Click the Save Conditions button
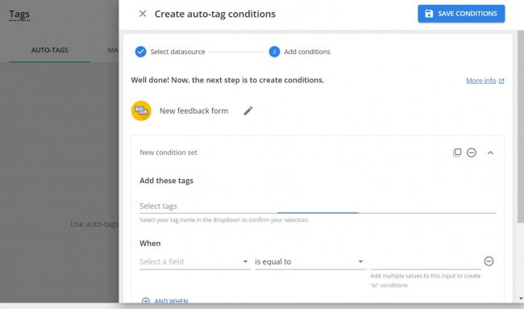 pos(461,14)
